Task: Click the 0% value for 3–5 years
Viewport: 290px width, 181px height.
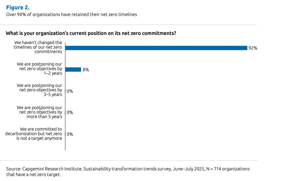Action: click(x=70, y=91)
